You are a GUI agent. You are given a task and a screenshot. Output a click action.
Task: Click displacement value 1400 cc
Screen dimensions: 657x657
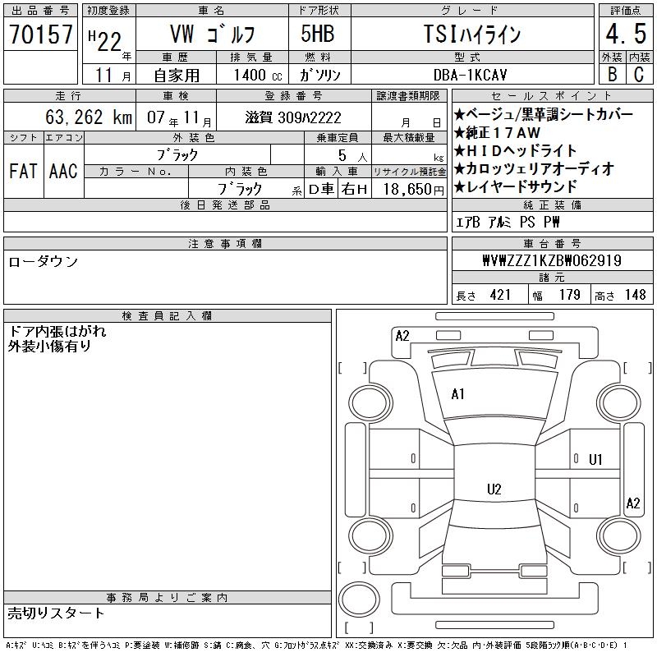pyautogui.click(x=258, y=75)
